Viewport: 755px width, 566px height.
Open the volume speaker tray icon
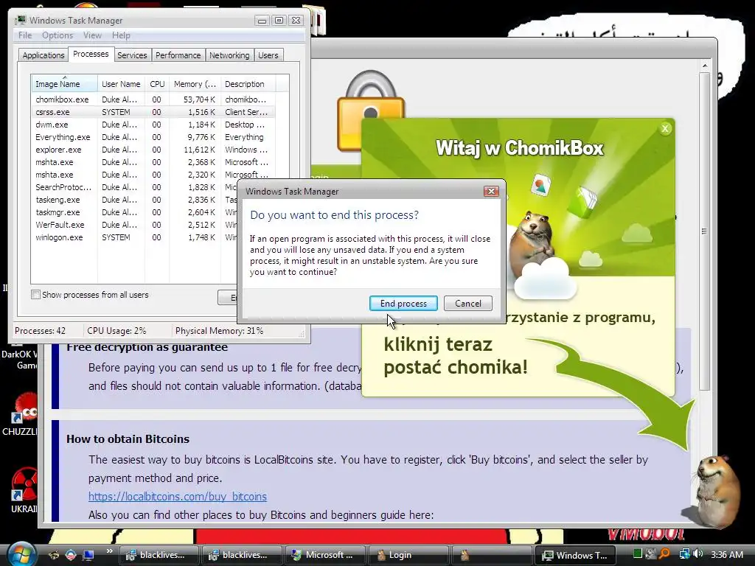(698, 554)
